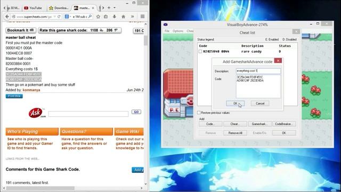
Task: Click the Code text area
Action: click(x=258, y=86)
